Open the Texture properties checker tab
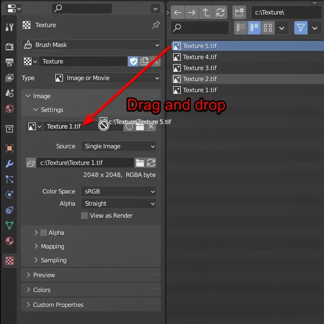 9,261
